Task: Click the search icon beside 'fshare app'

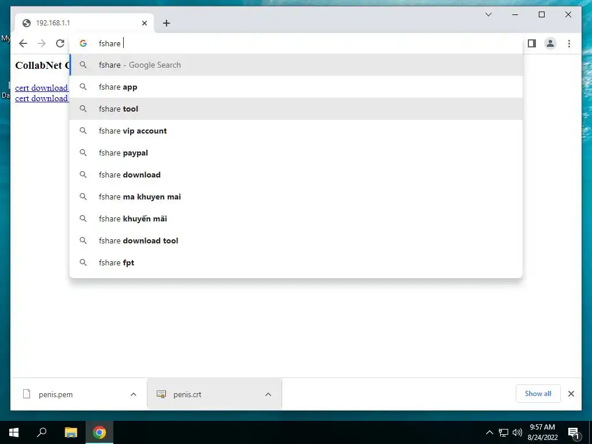Action: click(x=83, y=87)
